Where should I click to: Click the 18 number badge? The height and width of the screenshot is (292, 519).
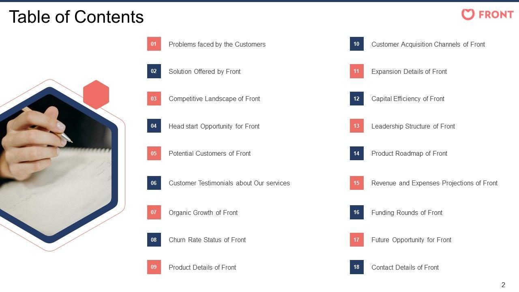356,267
